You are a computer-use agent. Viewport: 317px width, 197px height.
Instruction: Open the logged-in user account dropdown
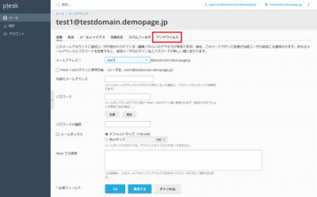232,4
